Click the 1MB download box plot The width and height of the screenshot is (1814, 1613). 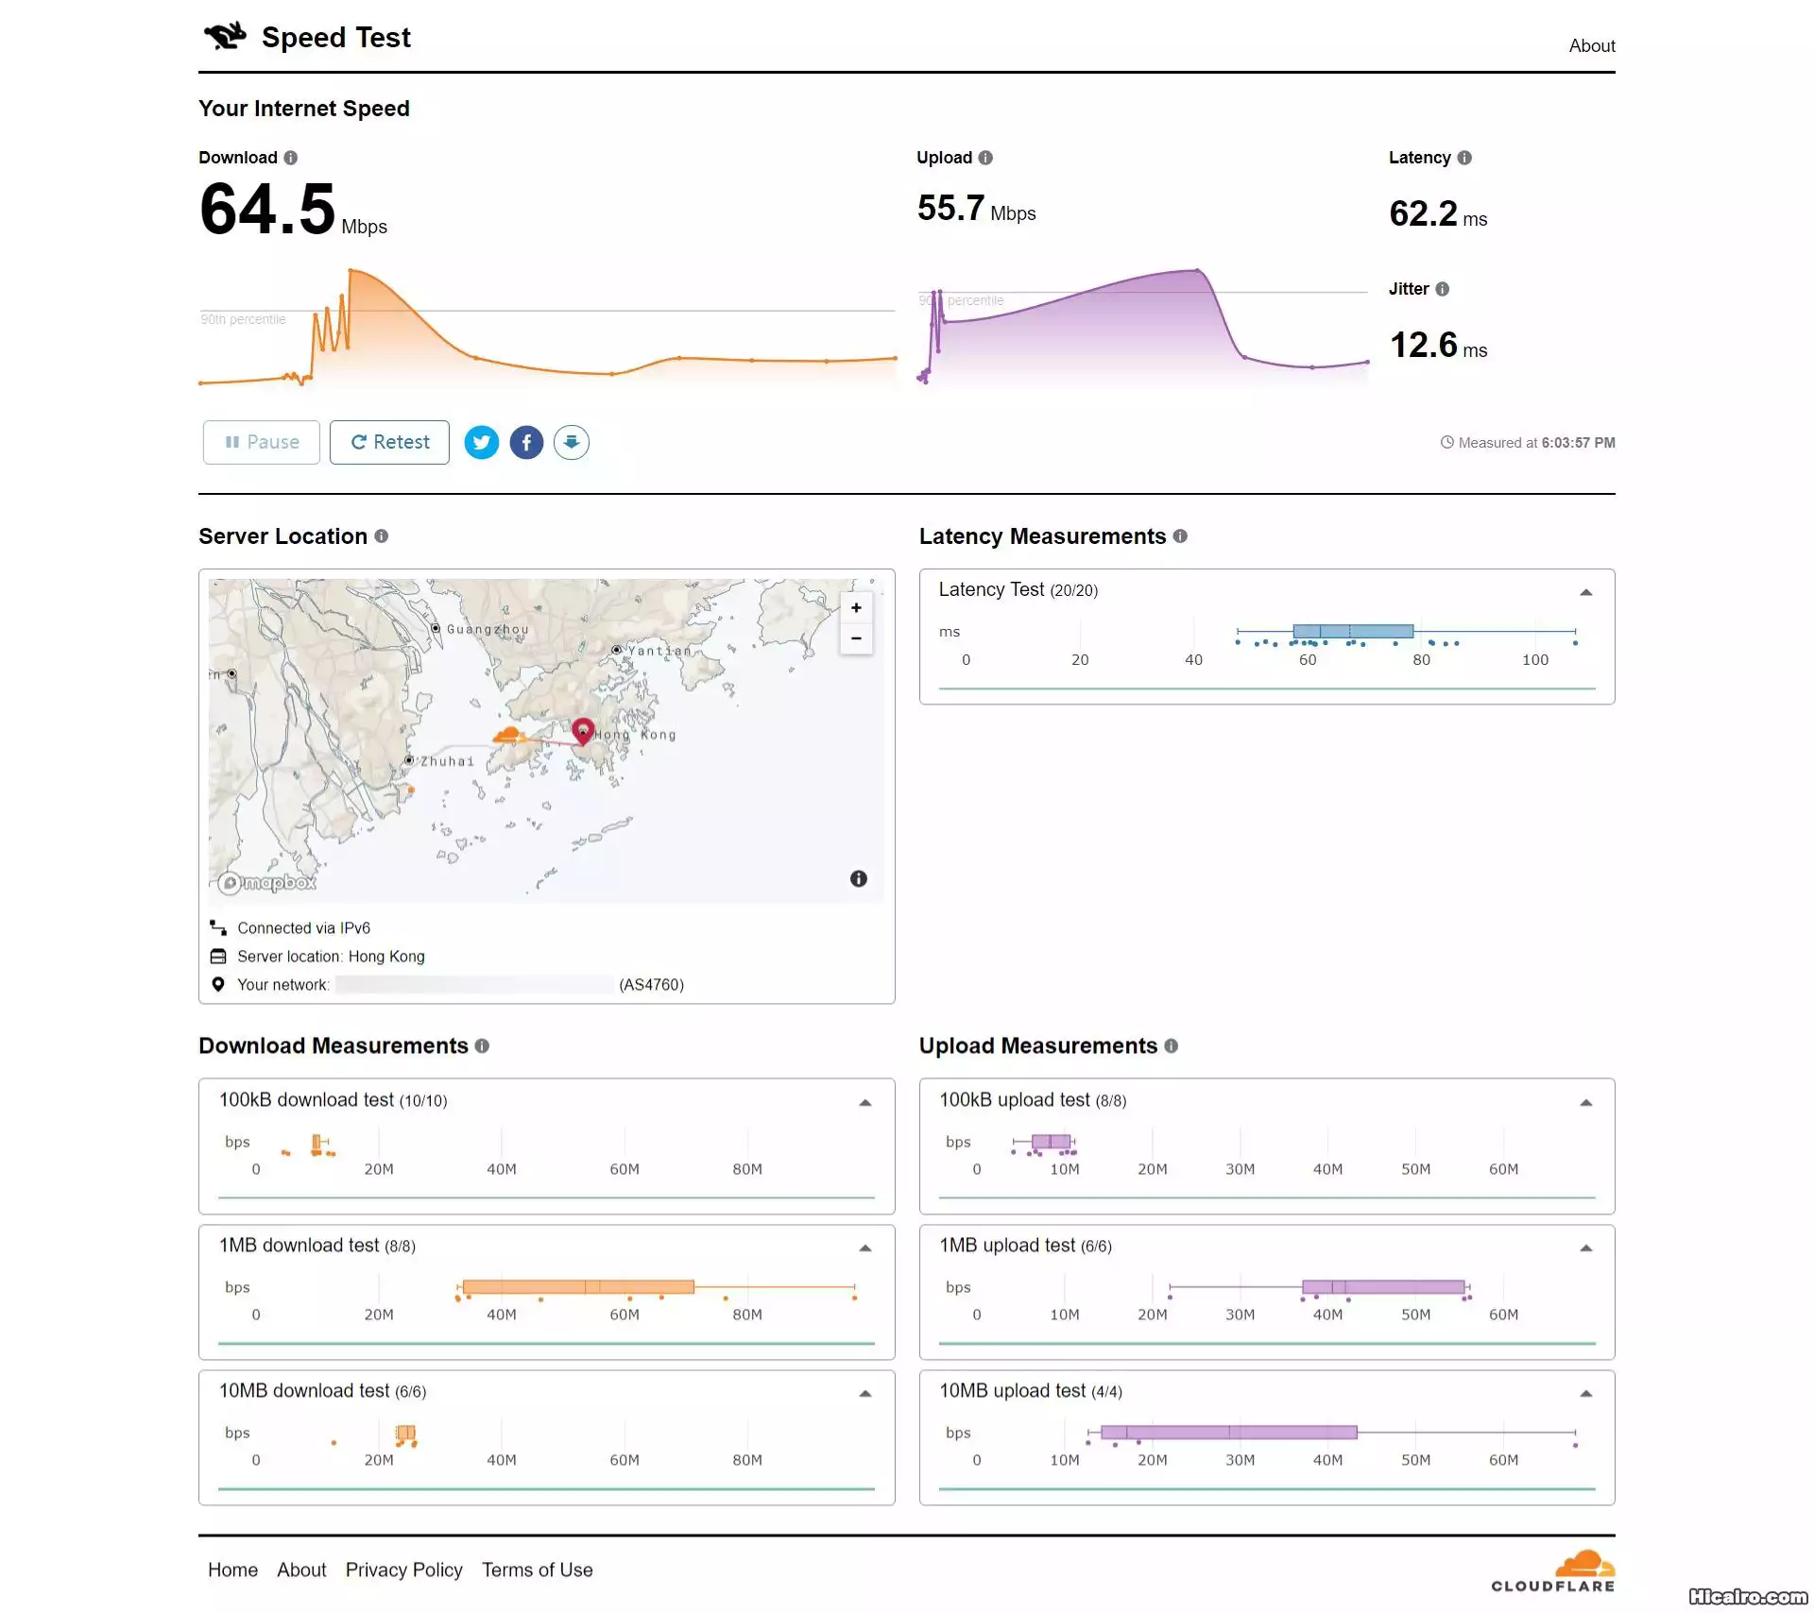(x=657, y=1287)
